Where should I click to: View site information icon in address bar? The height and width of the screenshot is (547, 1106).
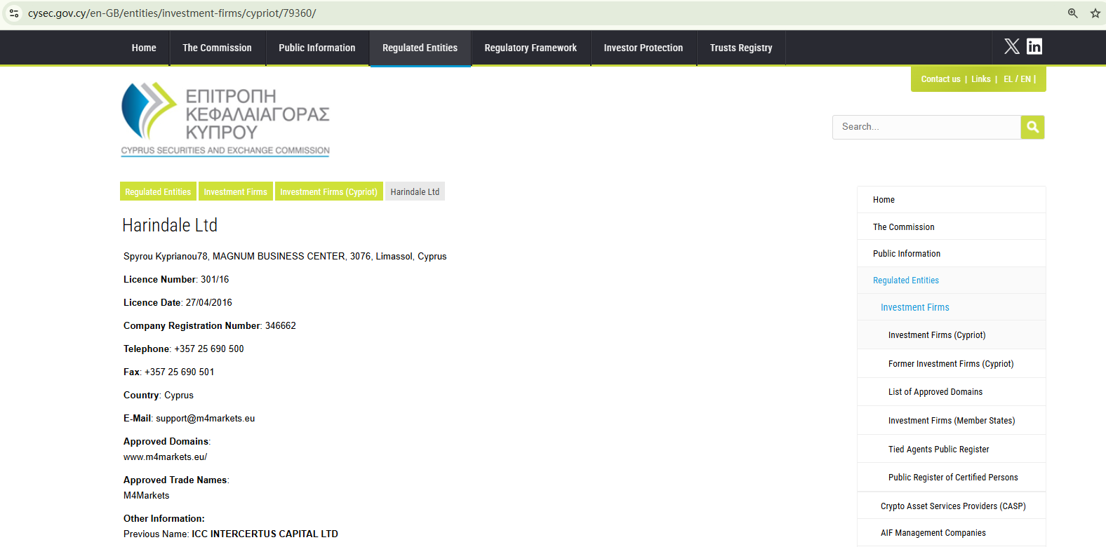click(14, 13)
